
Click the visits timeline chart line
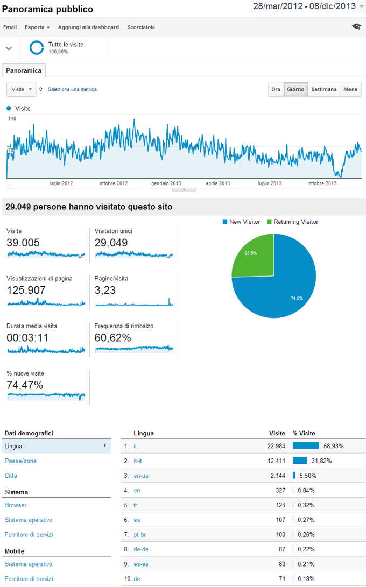coord(184,148)
